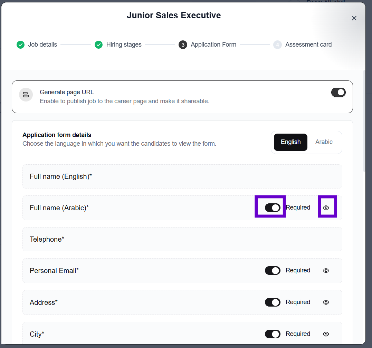Hide the Address field using eye icon
Viewport: 372px width, 348px height.
pos(326,302)
